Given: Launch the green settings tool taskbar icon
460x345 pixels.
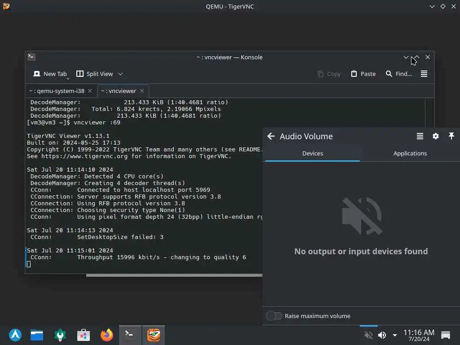Looking at the screenshot, I should click(60, 335).
